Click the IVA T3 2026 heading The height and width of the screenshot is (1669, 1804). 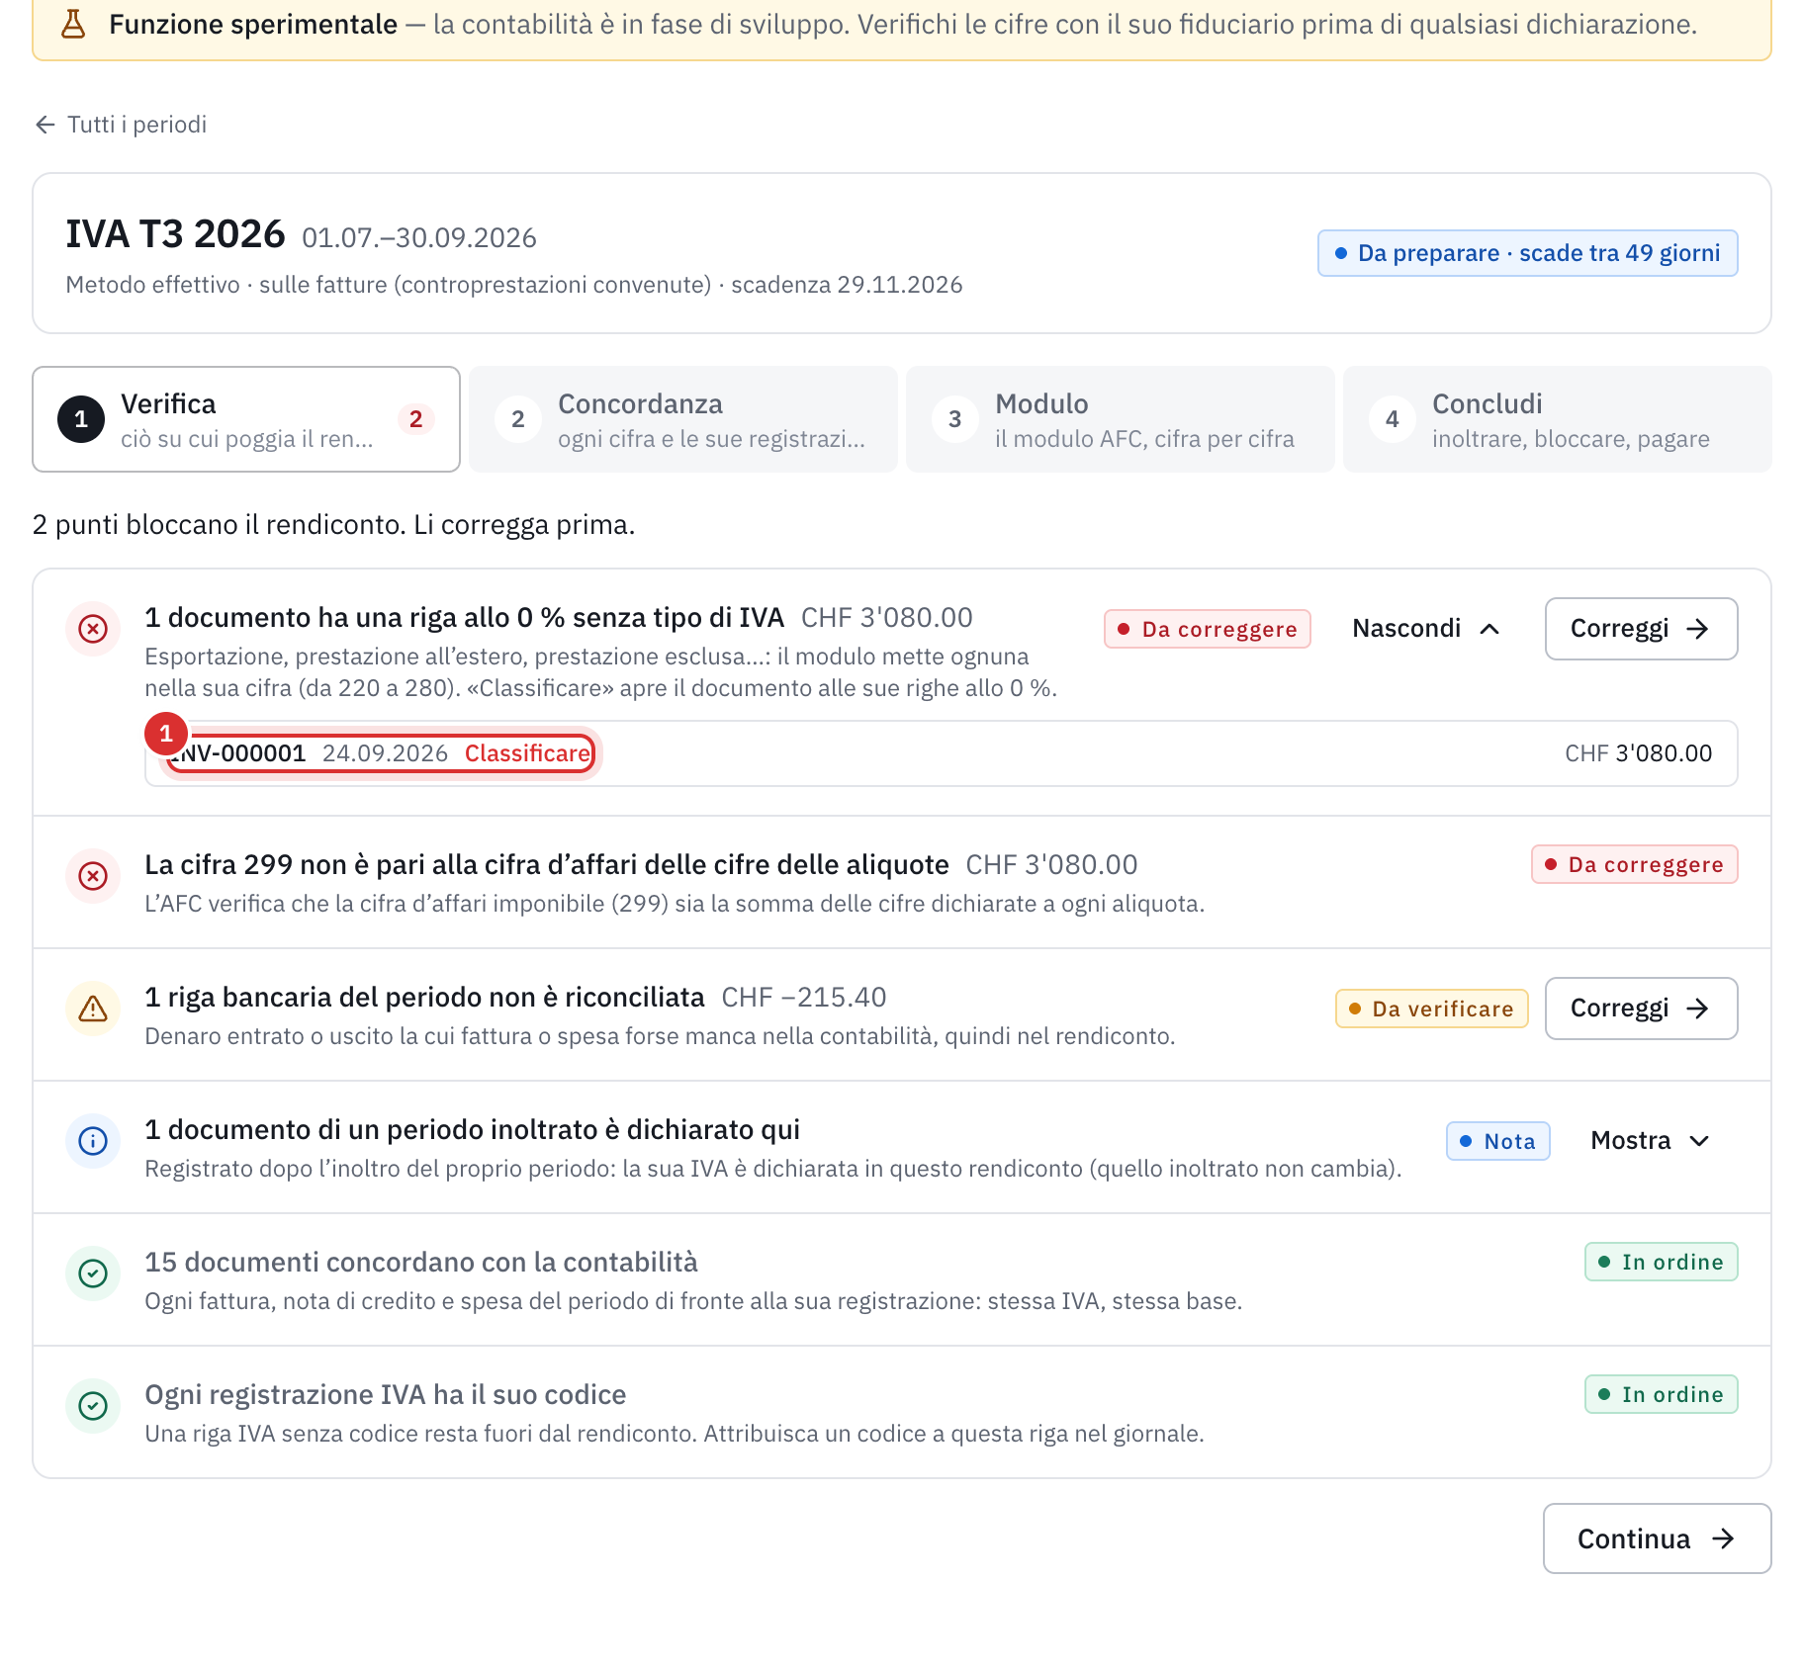tap(175, 234)
